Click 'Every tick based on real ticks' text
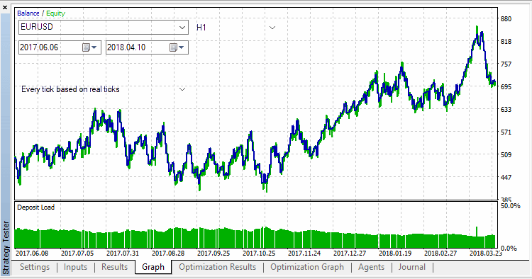Image resolution: width=532 pixels, height=279 pixels. click(x=70, y=89)
